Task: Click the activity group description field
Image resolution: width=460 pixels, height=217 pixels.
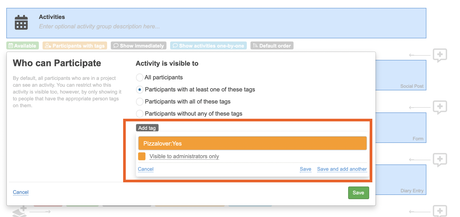Action: (99, 27)
